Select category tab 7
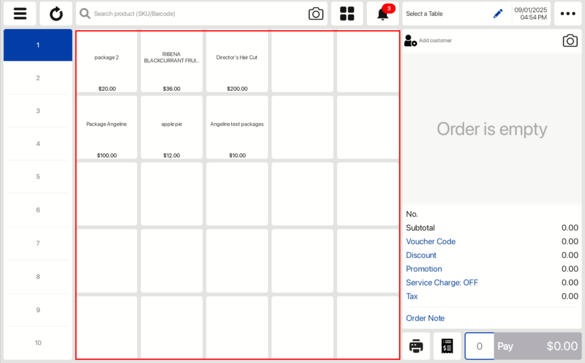Screen dimensions: 585x363 click(x=38, y=243)
